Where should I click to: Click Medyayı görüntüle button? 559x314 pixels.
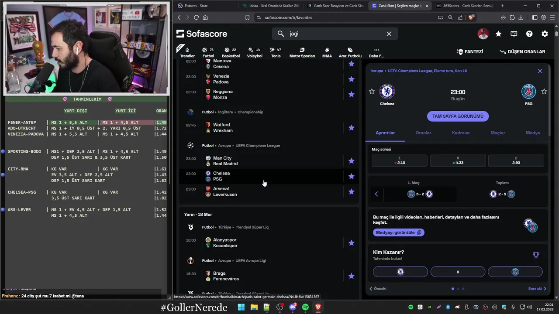(x=398, y=232)
